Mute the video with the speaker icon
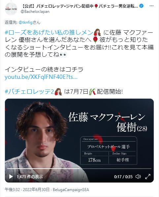Screen dimensions: 159x197 138,177
